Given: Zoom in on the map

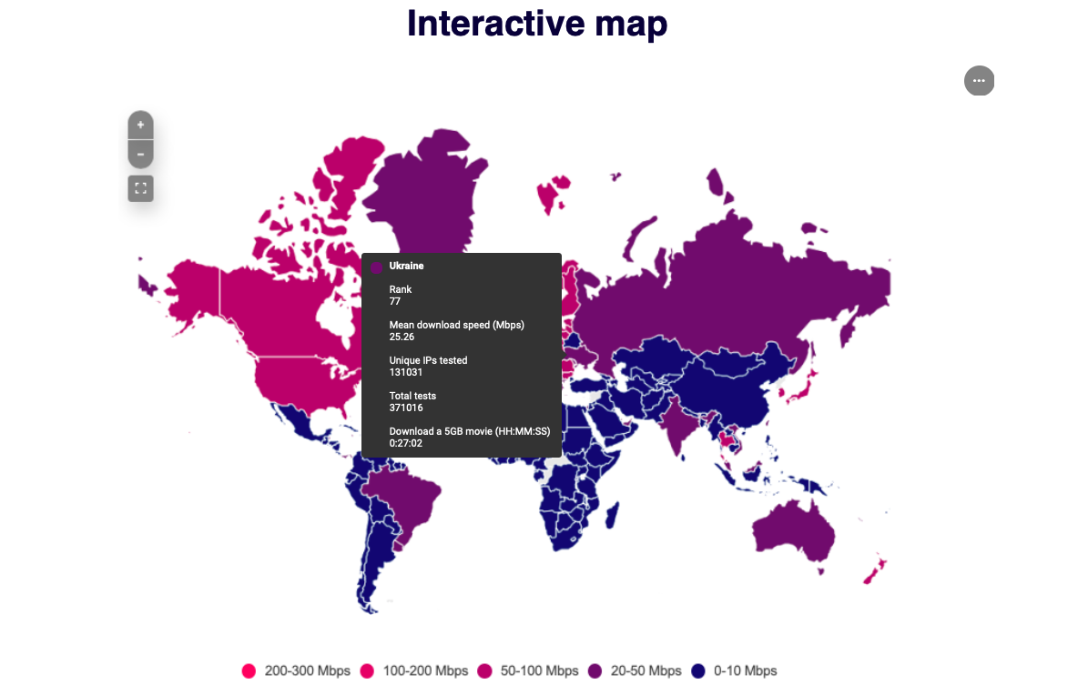Looking at the screenshot, I should point(140,125).
